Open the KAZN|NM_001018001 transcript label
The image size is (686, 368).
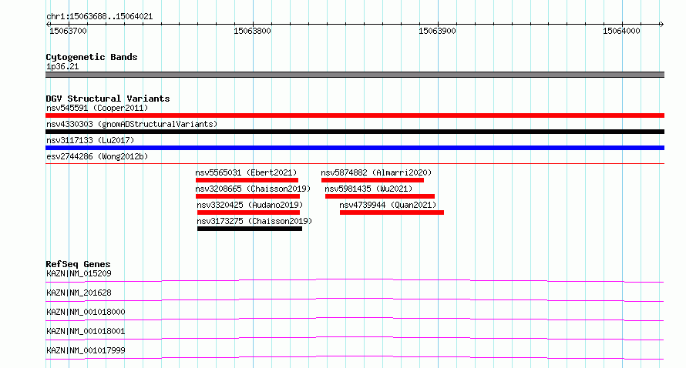coord(86,331)
